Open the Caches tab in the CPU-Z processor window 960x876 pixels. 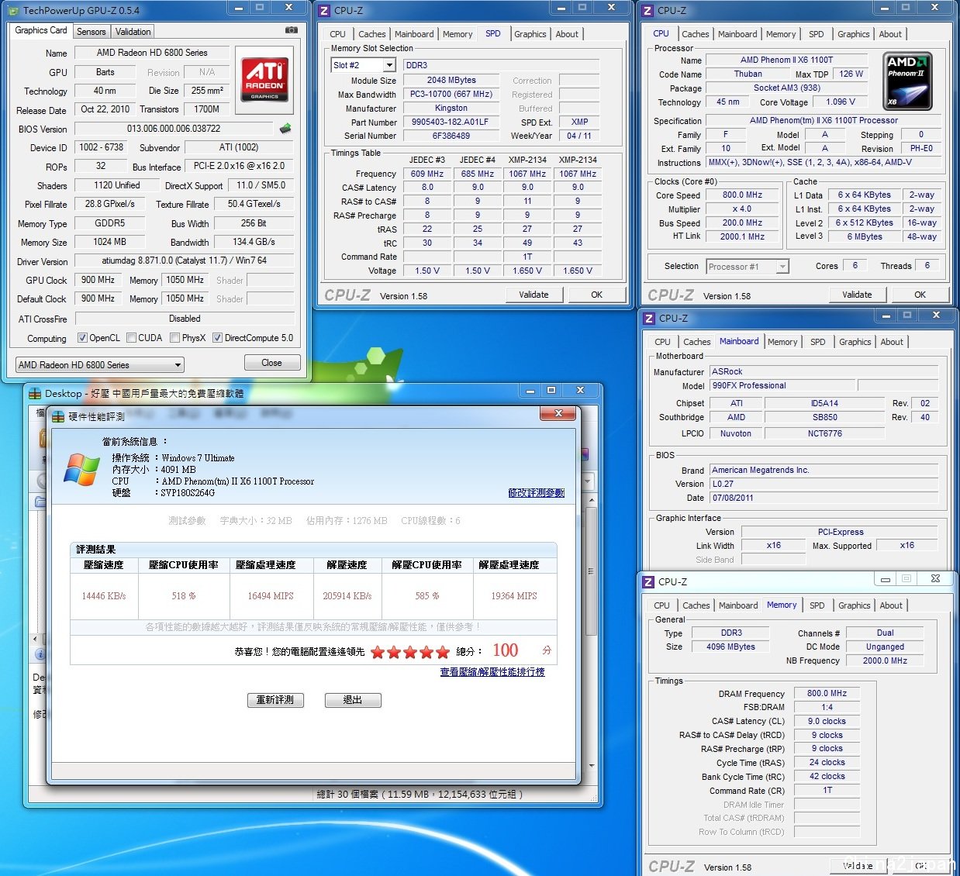[x=695, y=34]
